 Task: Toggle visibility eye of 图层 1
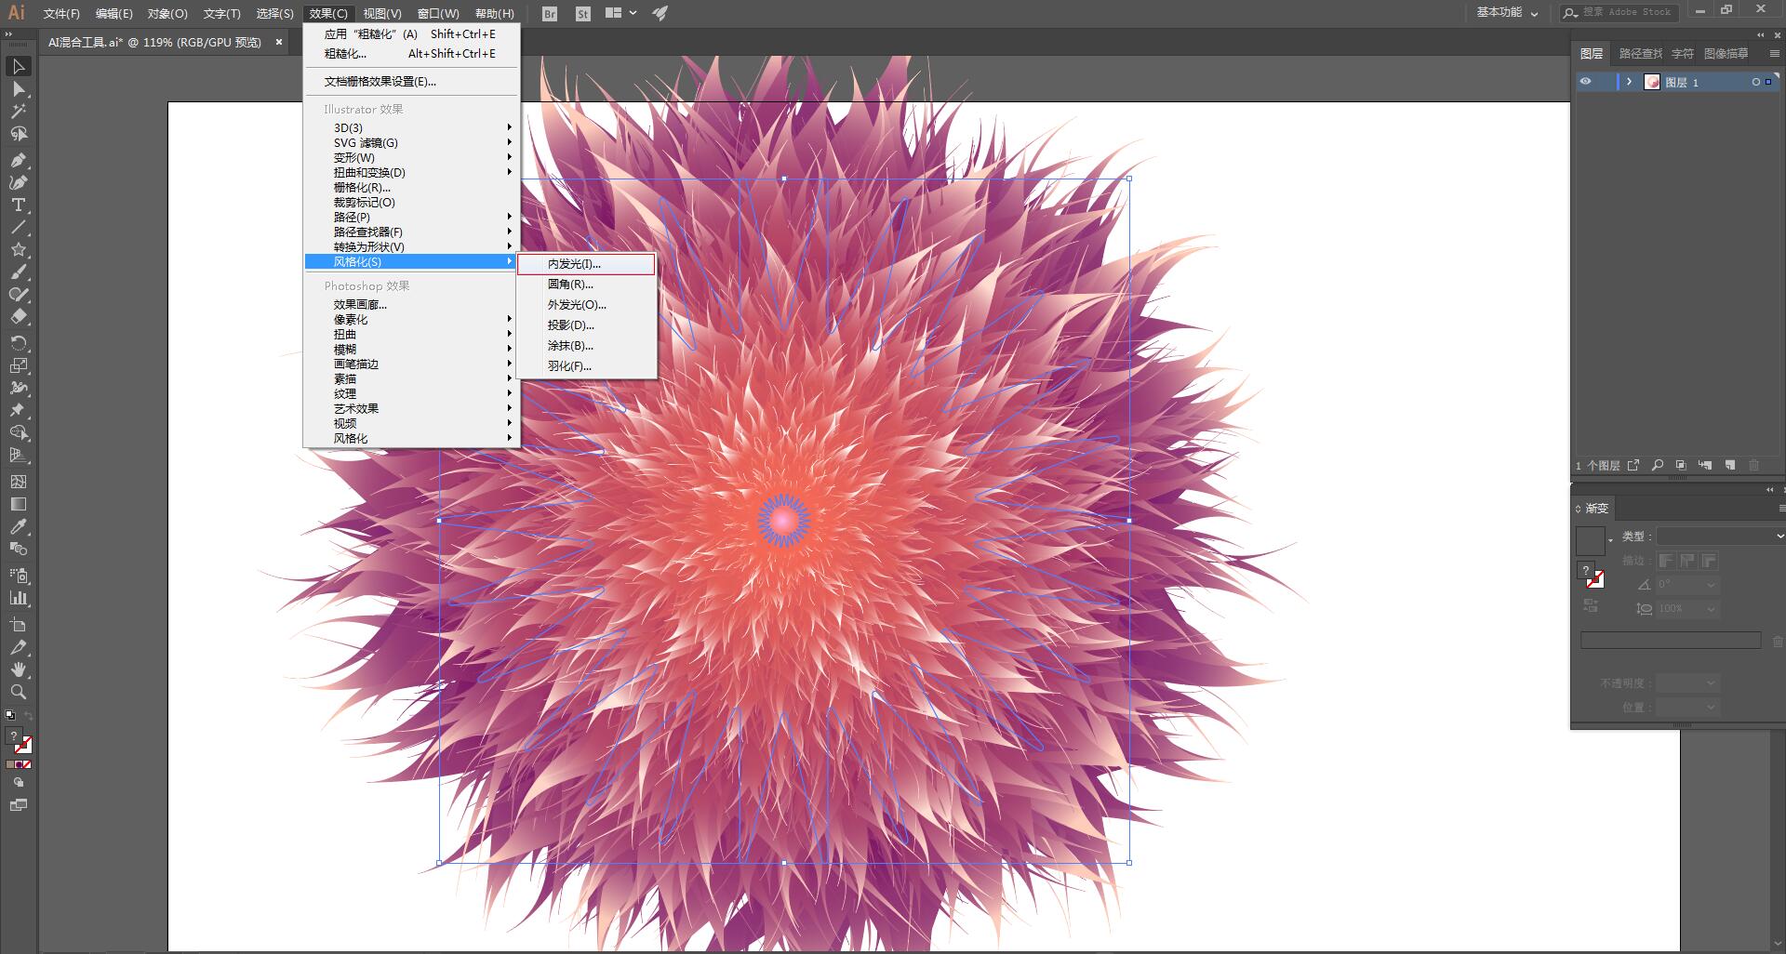pyautogui.click(x=1586, y=82)
